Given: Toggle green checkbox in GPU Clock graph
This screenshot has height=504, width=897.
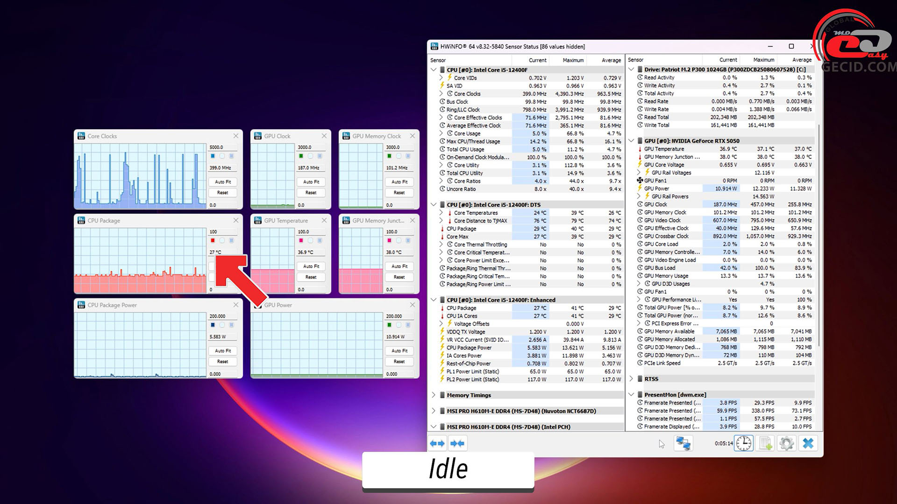Looking at the screenshot, I should (x=301, y=156).
